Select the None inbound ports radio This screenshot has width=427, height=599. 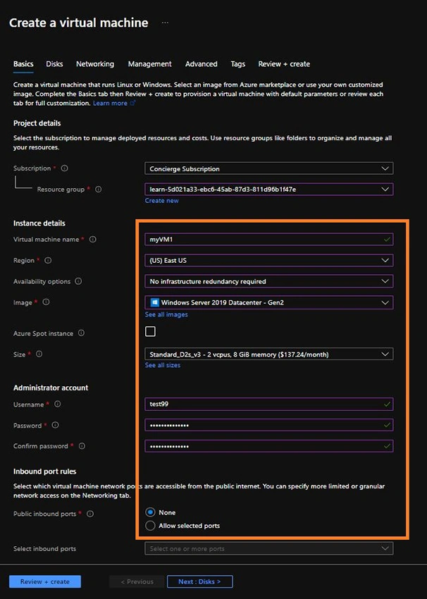click(150, 512)
